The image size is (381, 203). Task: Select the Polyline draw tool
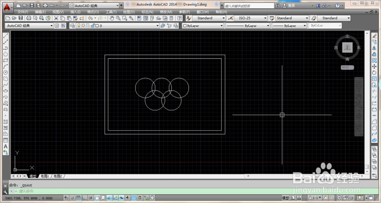click(x=5, y=48)
